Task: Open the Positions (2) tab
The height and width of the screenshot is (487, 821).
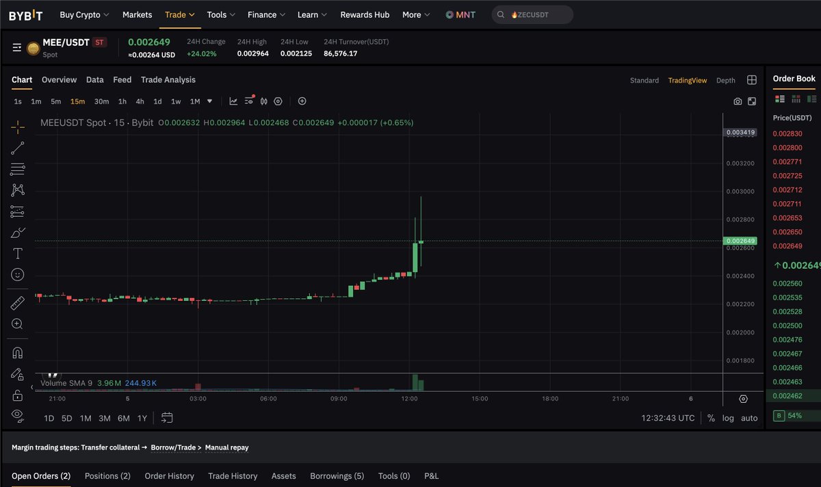Action: point(107,476)
